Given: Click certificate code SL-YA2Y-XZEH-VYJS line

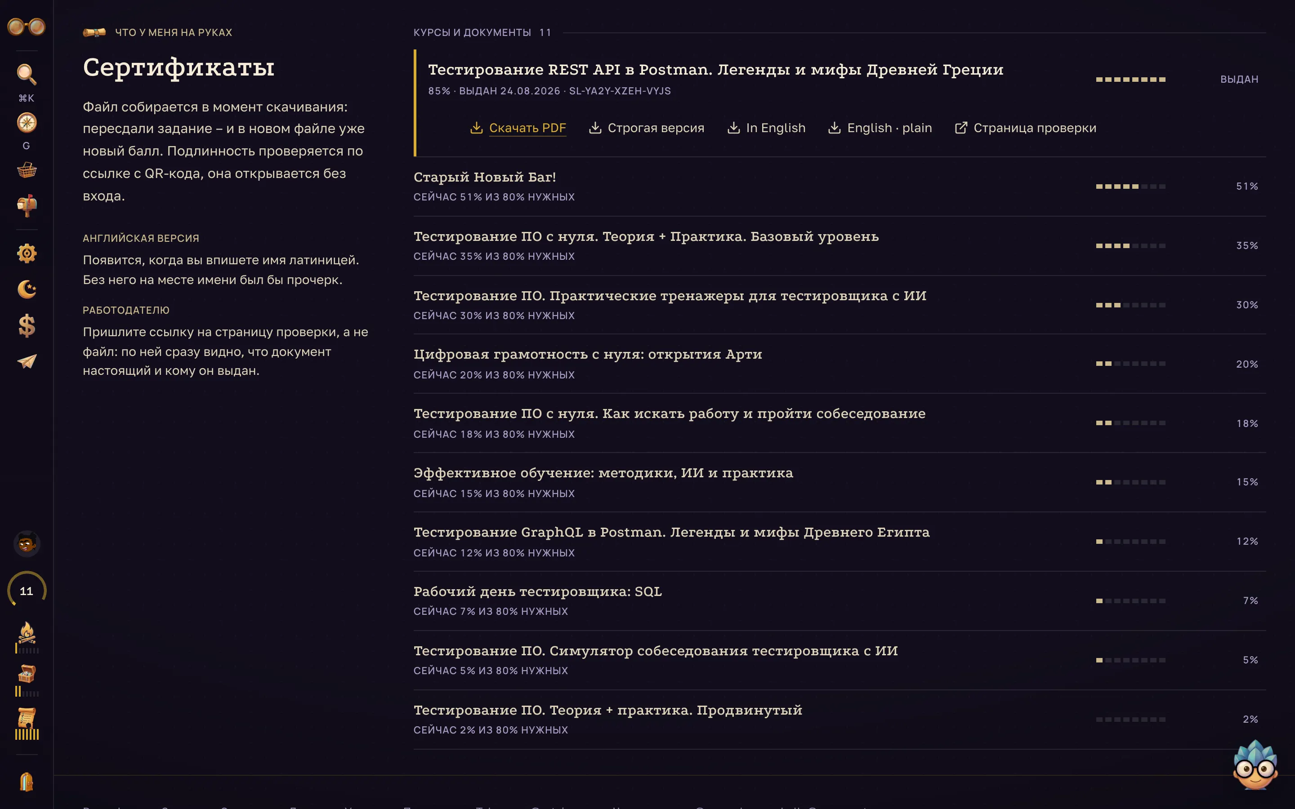Looking at the screenshot, I should pos(549,91).
